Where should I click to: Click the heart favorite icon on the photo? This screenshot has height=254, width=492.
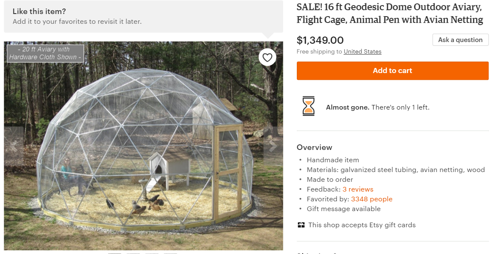click(x=267, y=57)
